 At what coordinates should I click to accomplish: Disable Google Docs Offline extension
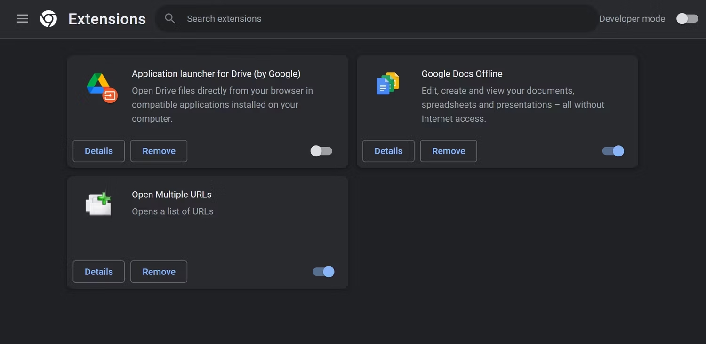point(613,151)
